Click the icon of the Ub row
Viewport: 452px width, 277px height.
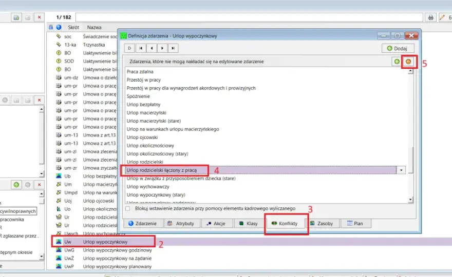(x=59, y=176)
